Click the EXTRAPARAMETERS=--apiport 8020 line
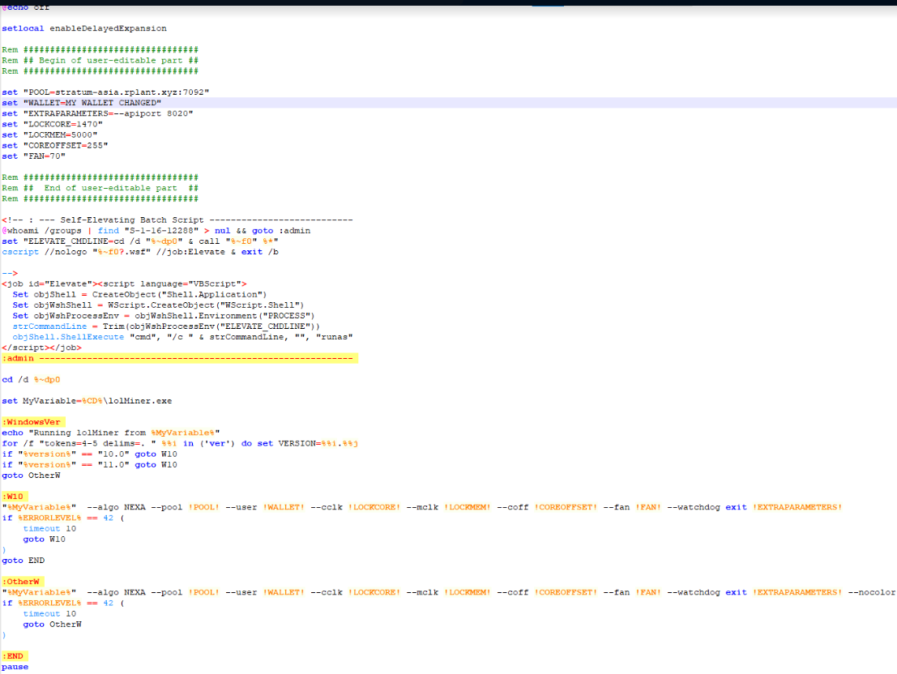The image size is (897, 674). coord(103,113)
